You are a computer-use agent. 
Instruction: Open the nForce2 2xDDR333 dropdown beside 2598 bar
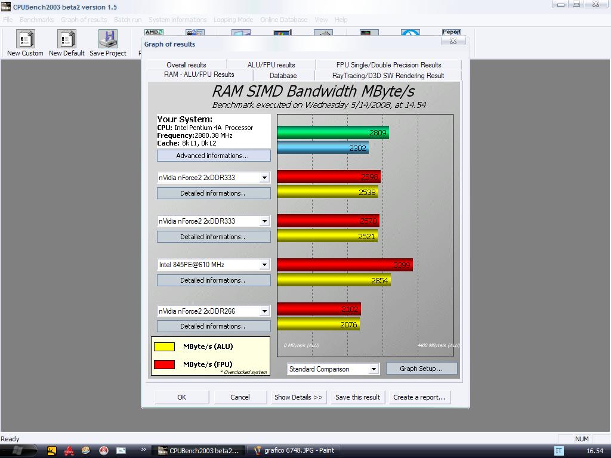pos(264,178)
